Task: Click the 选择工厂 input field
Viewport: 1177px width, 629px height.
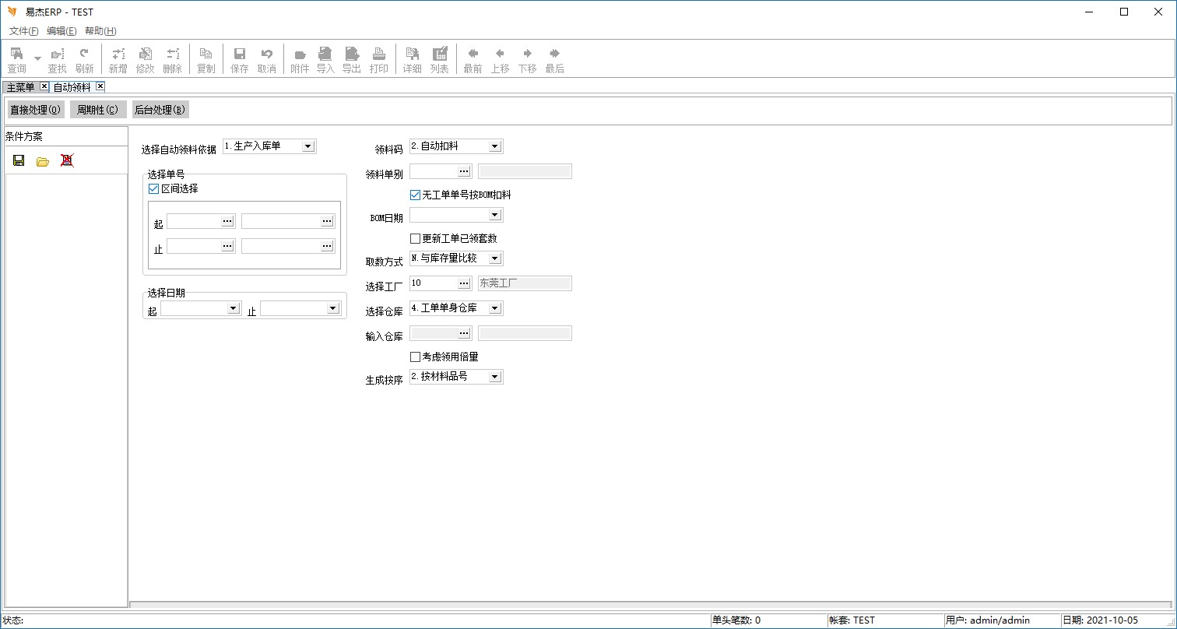Action: click(433, 283)
